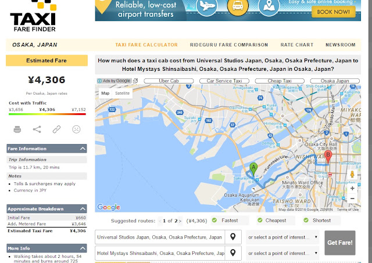Image resolution: width=372 pixels, height=263 pixels.
Task: Click the share icon
Action: (x=37, y=129)
